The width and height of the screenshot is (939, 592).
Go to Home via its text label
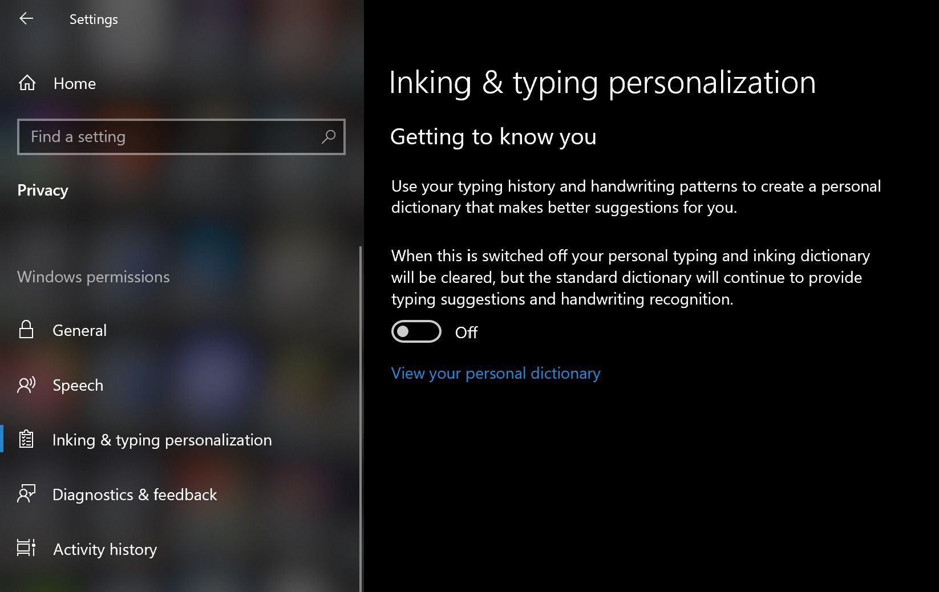75,84
